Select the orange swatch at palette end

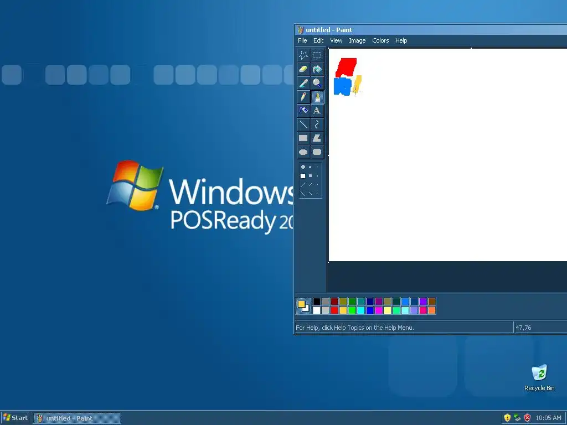coord(432,310)
